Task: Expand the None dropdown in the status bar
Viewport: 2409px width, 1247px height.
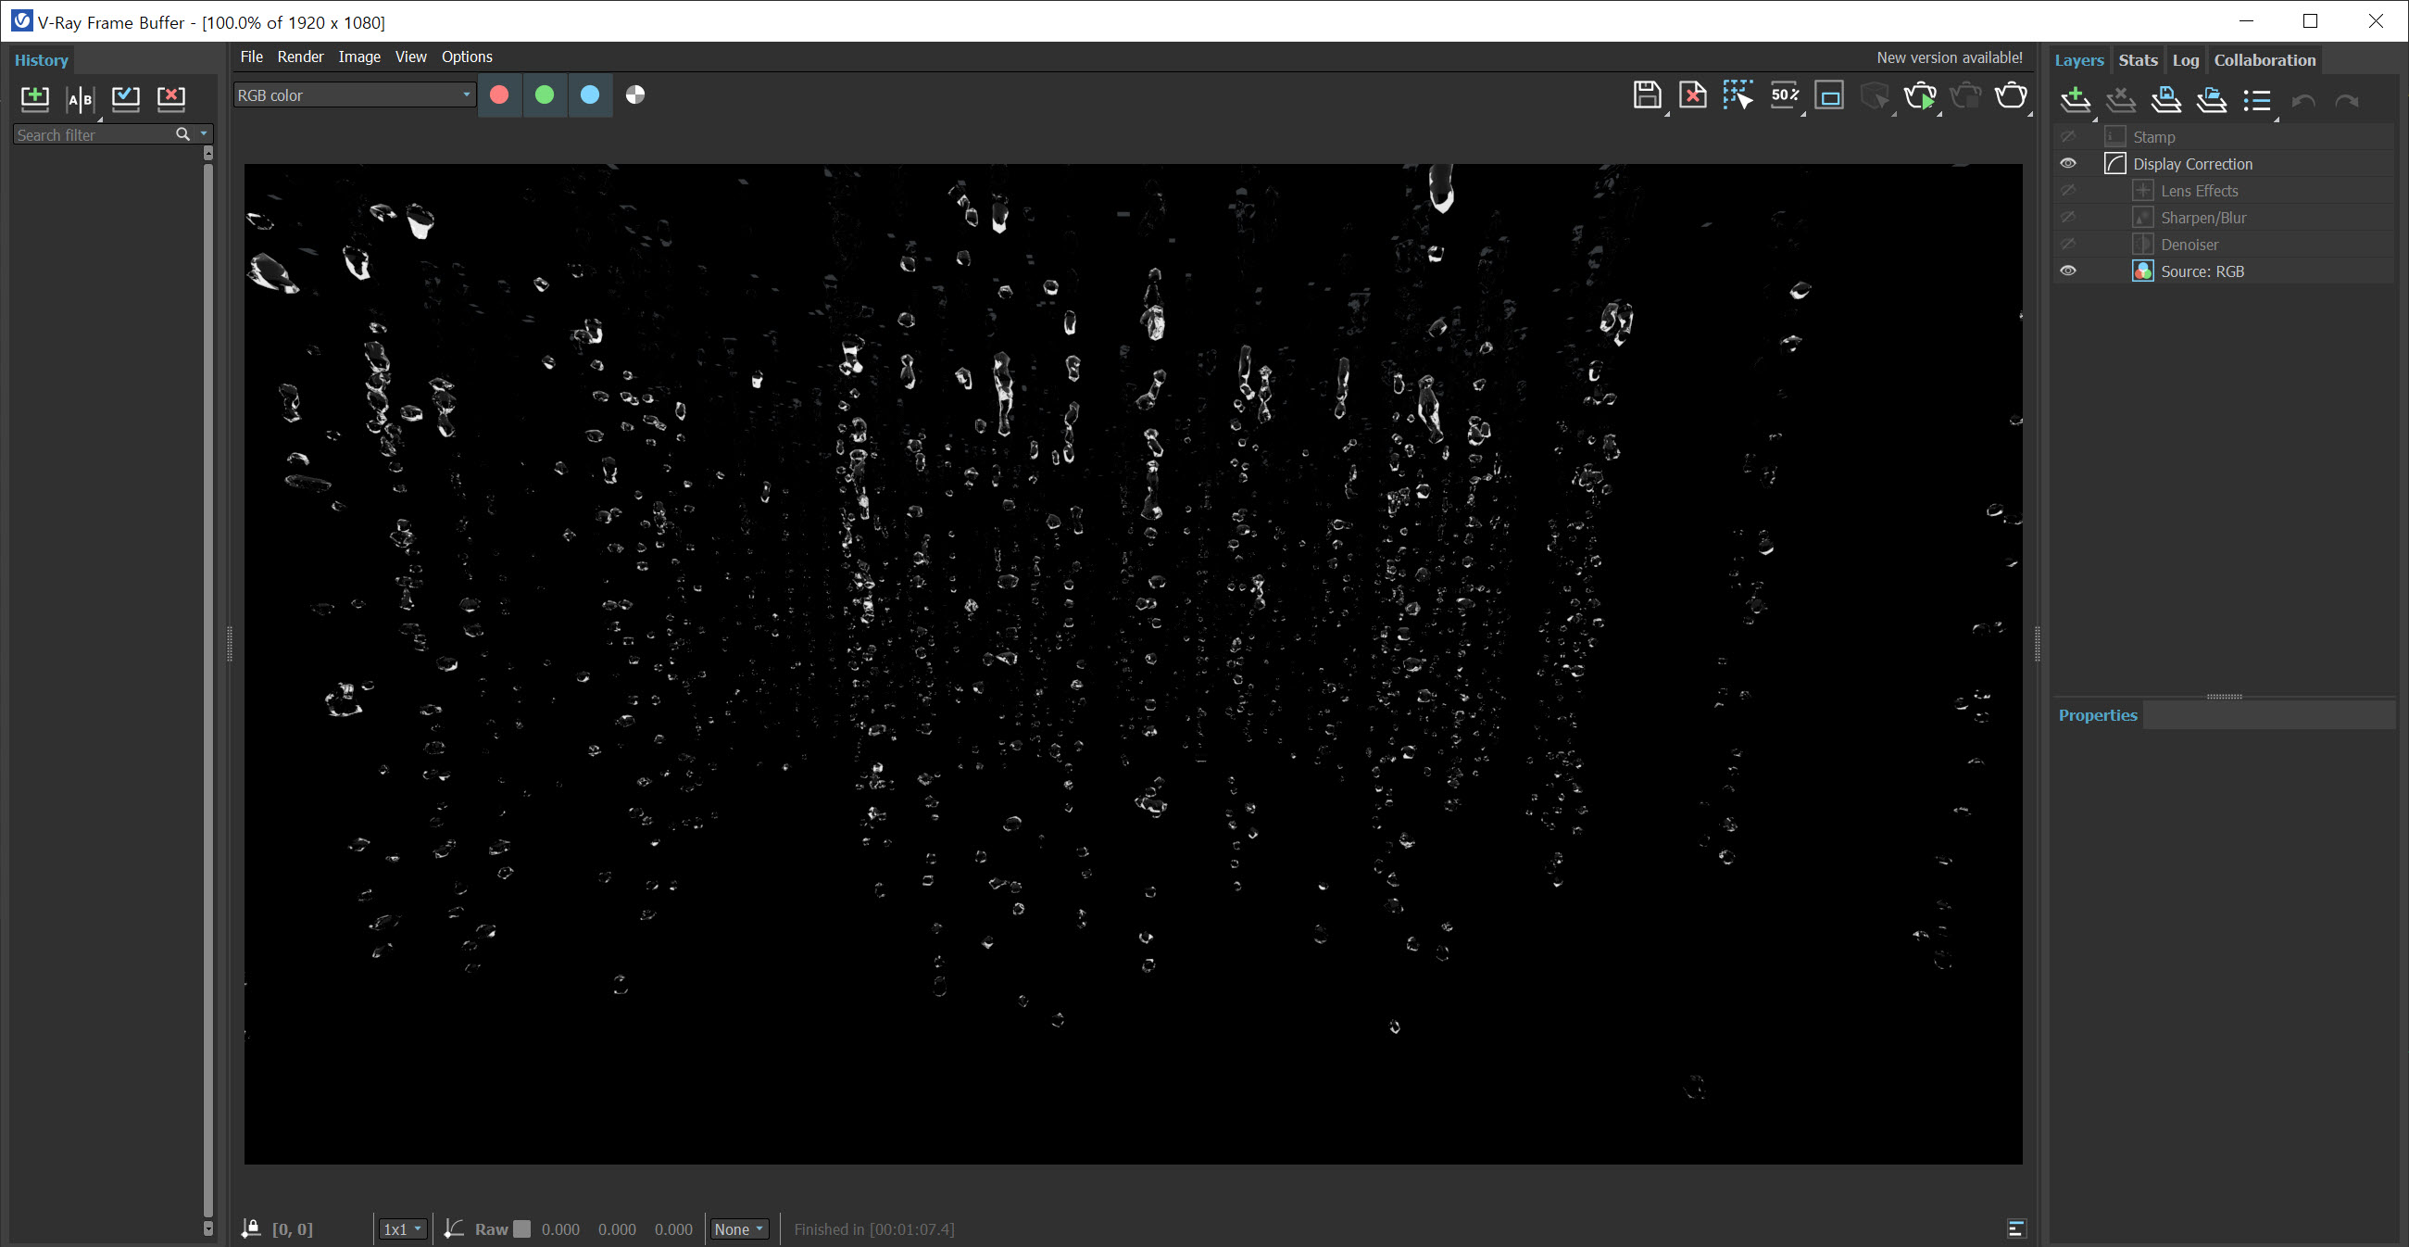Action: (739, 1228)
